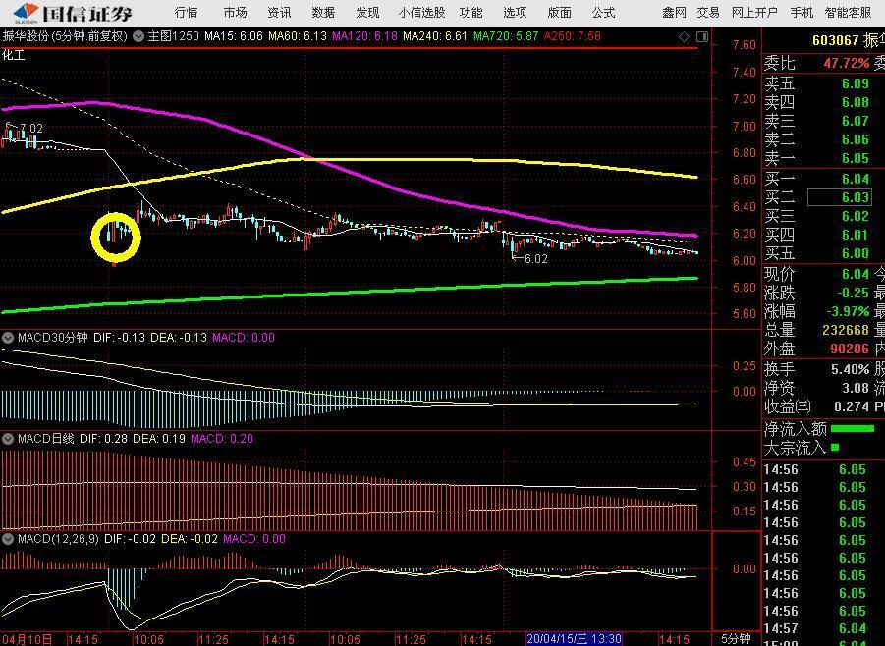
Task: Click the 5分钟 period selector
Action: [x=736, y=639]
